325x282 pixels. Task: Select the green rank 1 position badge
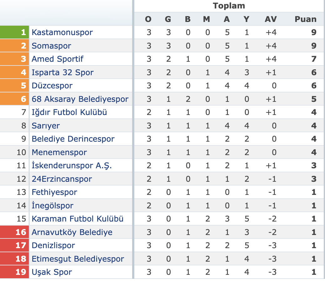[14, 32]
